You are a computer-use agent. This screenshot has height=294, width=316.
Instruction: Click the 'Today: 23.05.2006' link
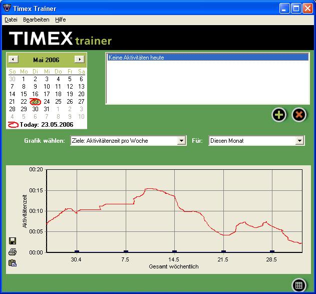pos(47,125)
